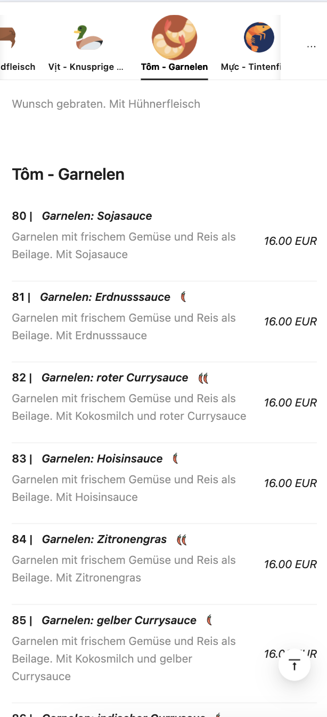Select the Tôm - Garnelen tab
The image size is (327, 717).
pyautogui.click(x=174, y=67)
